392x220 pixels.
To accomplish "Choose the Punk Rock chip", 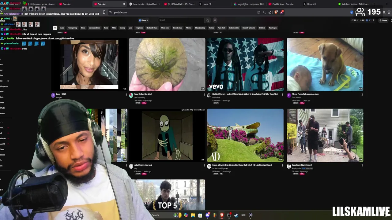I will click(x=221, y=28).
